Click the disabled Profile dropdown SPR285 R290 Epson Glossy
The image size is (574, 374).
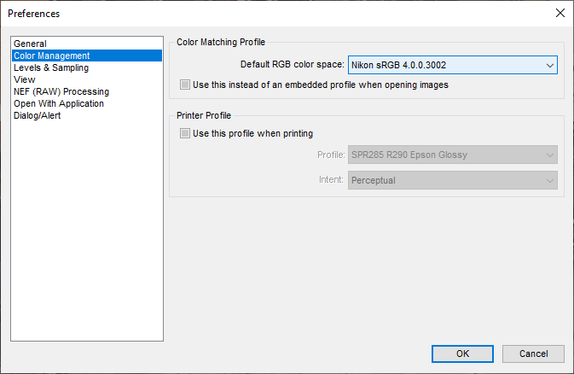tap(453, 155)
